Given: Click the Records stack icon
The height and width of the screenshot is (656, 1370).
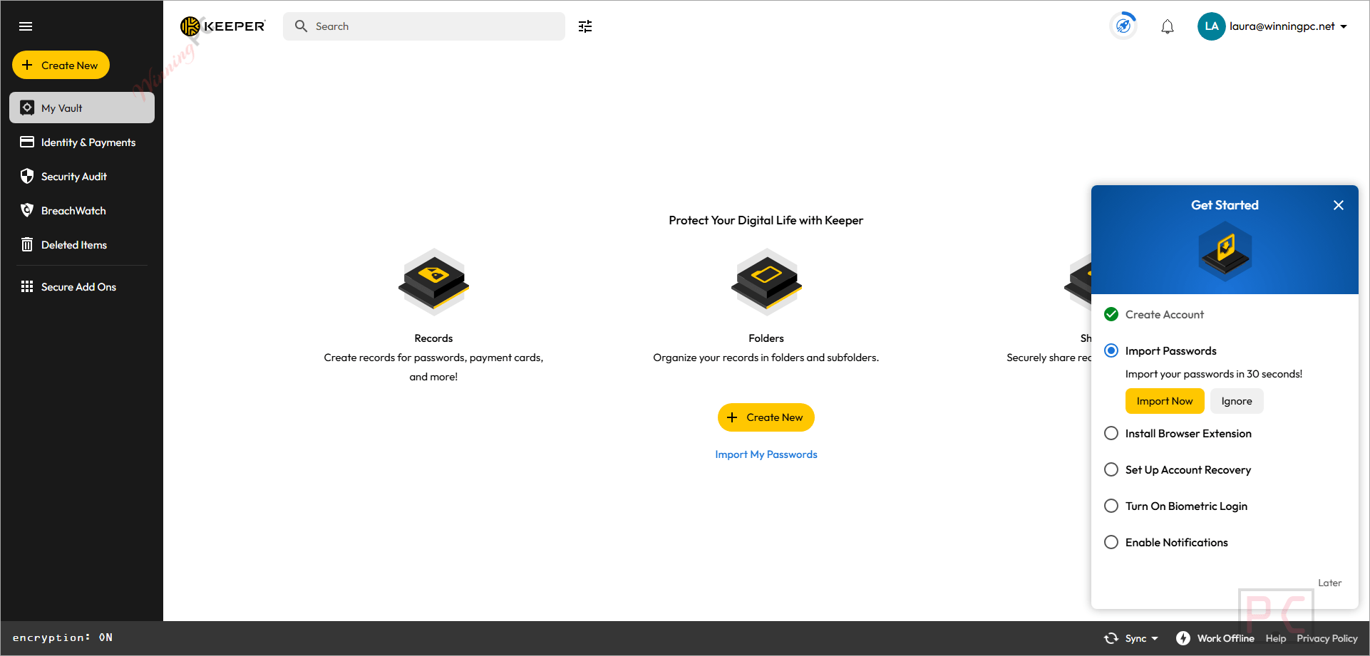Looking at the screenshot, I should coord(433,282).
